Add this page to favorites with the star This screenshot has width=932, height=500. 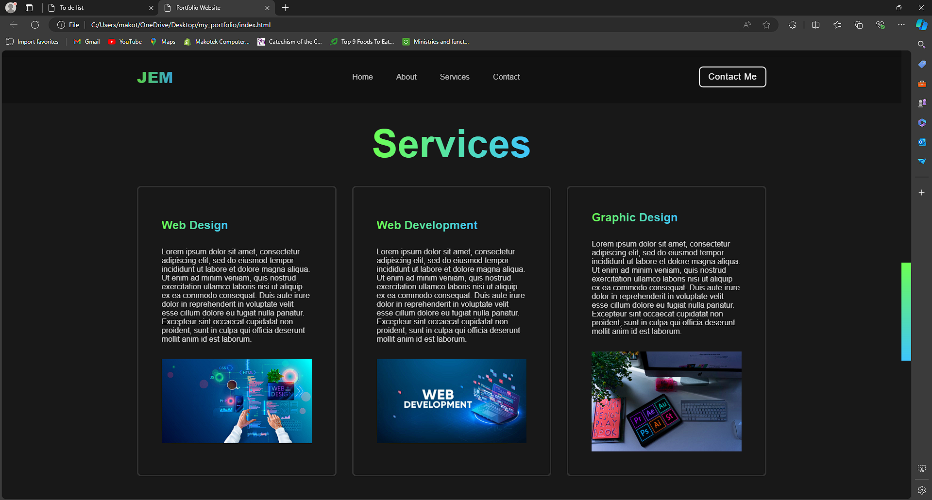(x=766, y=25)
